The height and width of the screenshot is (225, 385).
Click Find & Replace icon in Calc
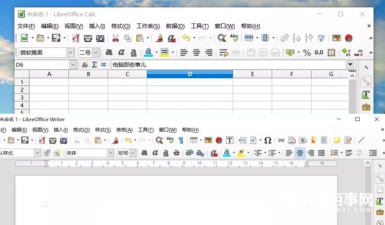[x=222, y=38]
